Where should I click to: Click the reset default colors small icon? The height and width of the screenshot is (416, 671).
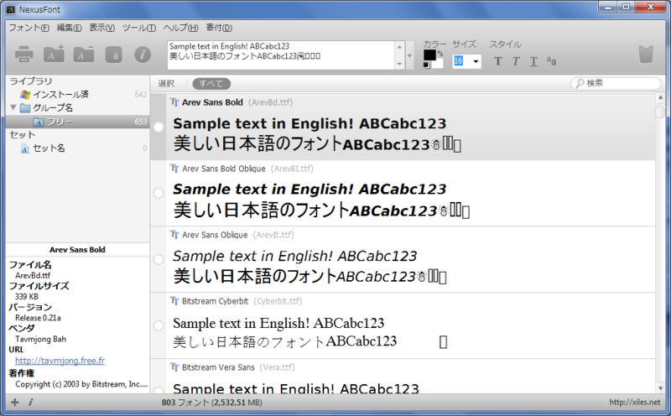(426, 65)
